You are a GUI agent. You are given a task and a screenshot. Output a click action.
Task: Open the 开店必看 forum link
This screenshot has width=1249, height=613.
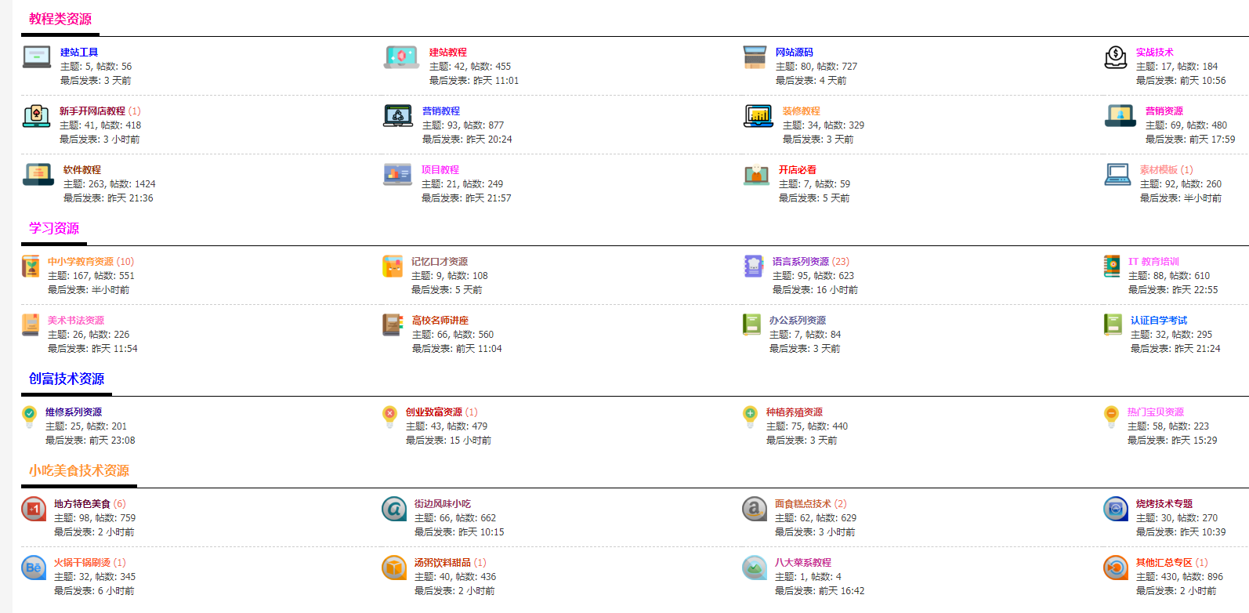(798, 170)
